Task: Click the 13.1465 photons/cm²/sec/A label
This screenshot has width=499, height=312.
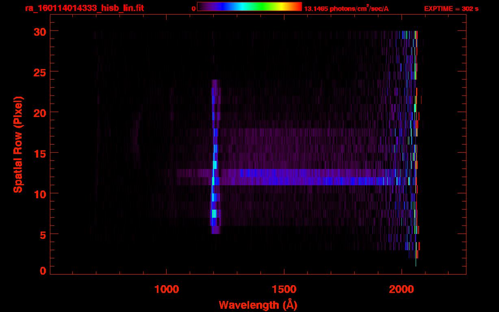Action: [x=346, y=9]
